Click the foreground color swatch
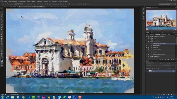Viewport: 177px width, 99px height. pos(1,60)
